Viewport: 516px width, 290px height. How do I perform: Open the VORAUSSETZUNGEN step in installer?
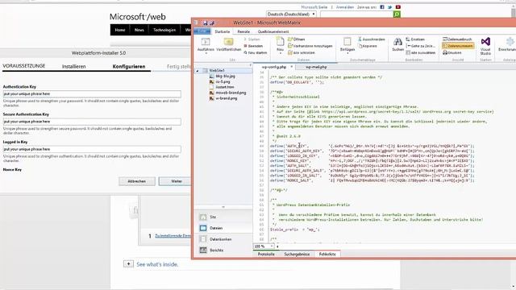click(23, 66)
